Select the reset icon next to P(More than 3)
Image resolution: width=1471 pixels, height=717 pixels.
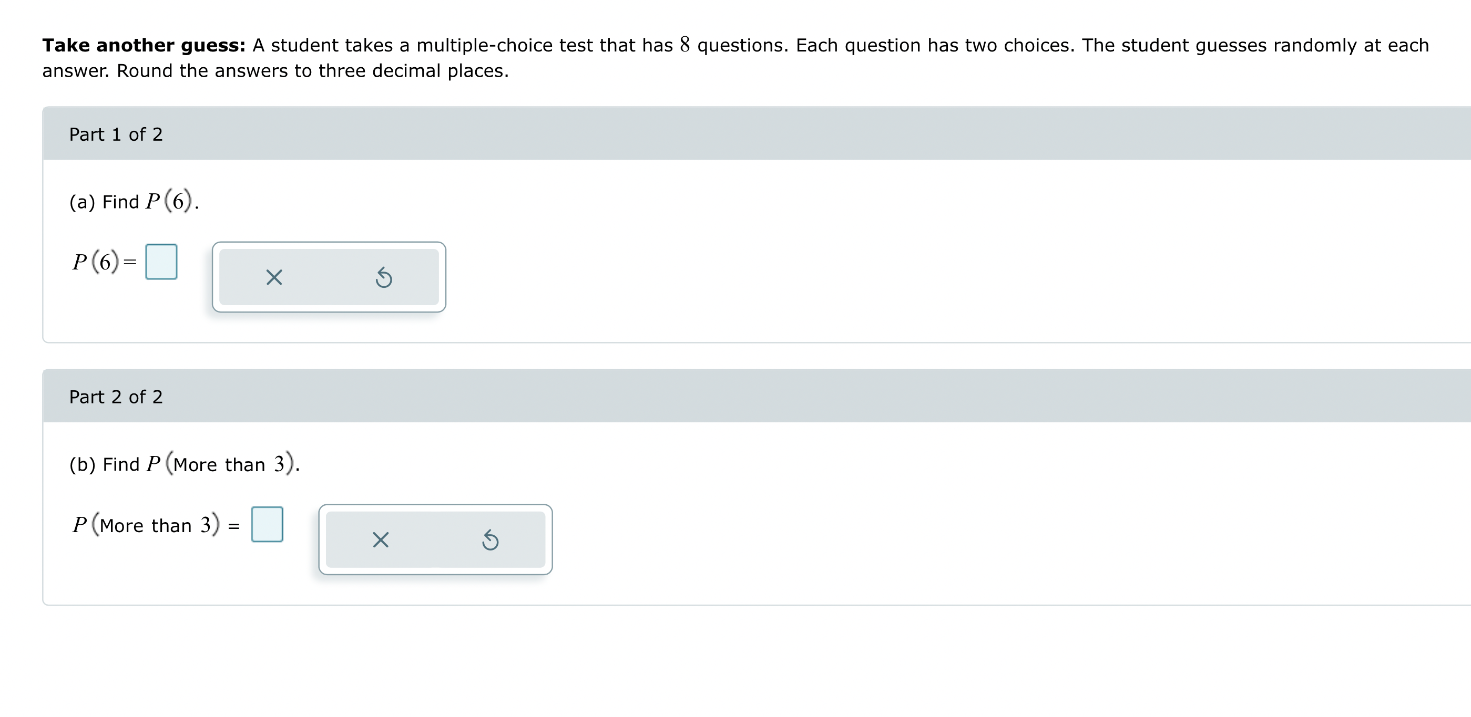(x=490, y=540)
